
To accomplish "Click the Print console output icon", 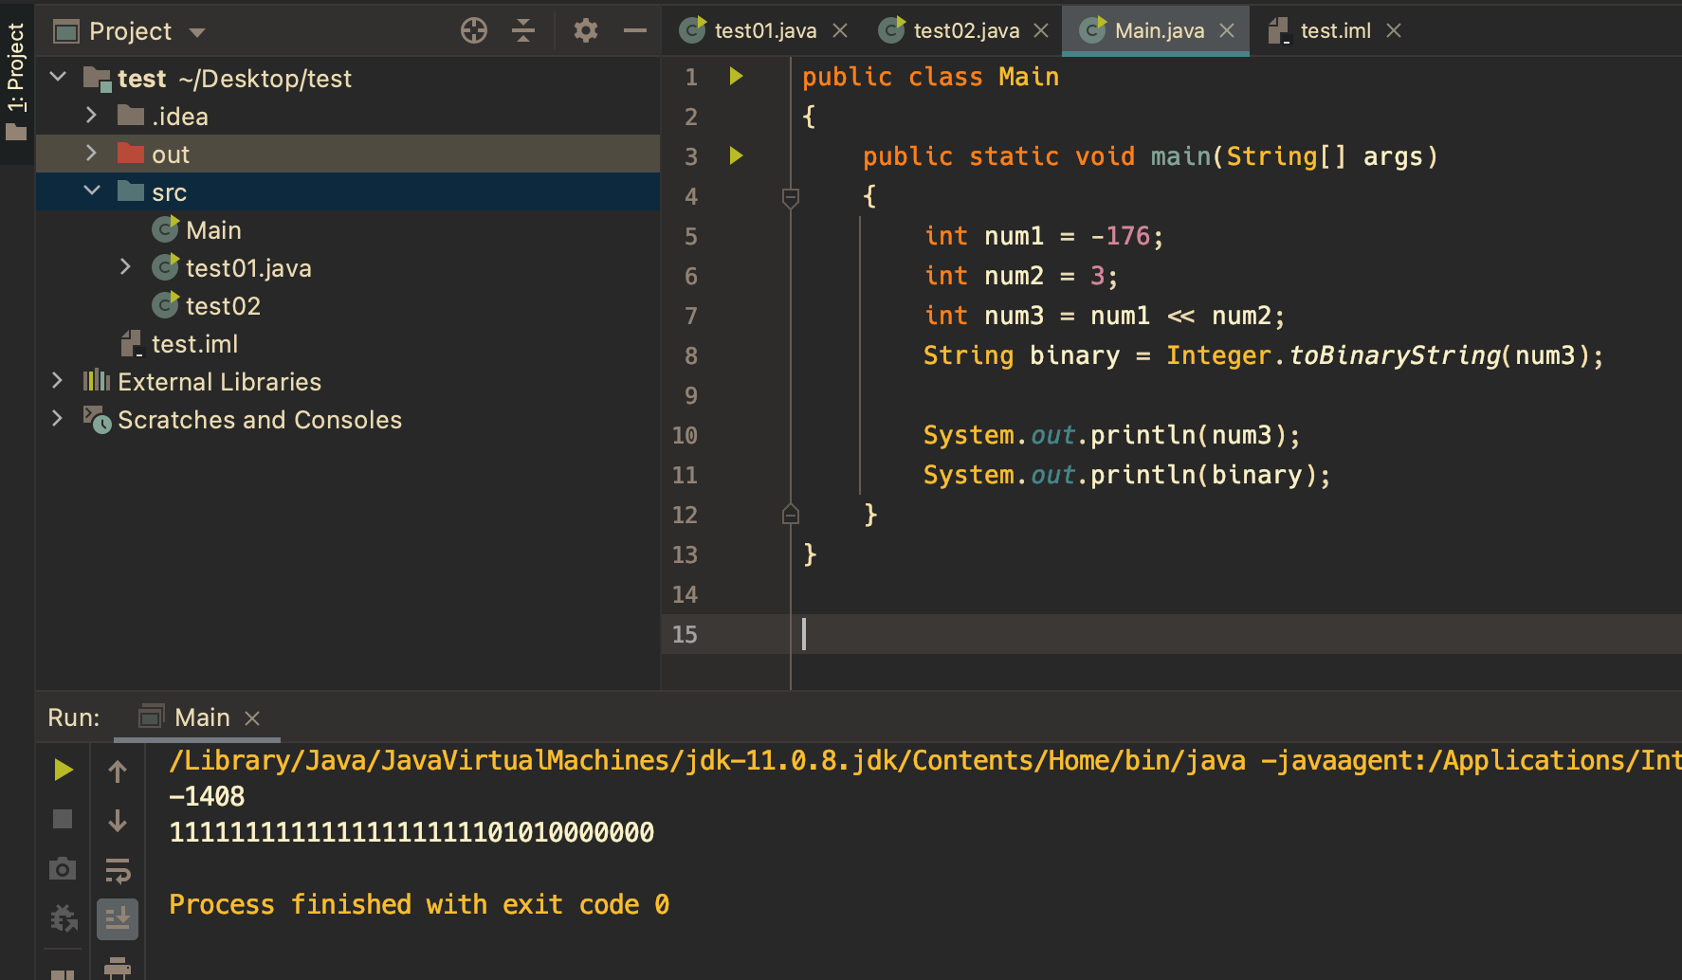I will pyautogui.click(x=118, y=967).
